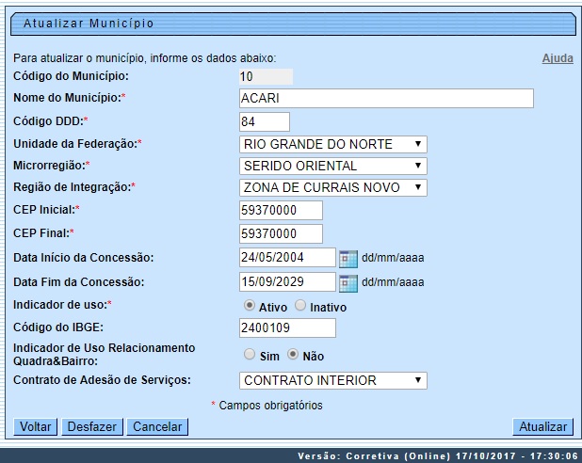Select Ativo for Indicador de uso
Viewport: 582px width, 463px height.
pos(249,306)
